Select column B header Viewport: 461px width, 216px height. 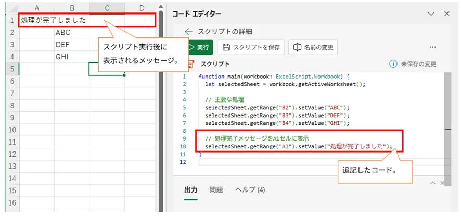pyautogui.click(x=72, y=8)
